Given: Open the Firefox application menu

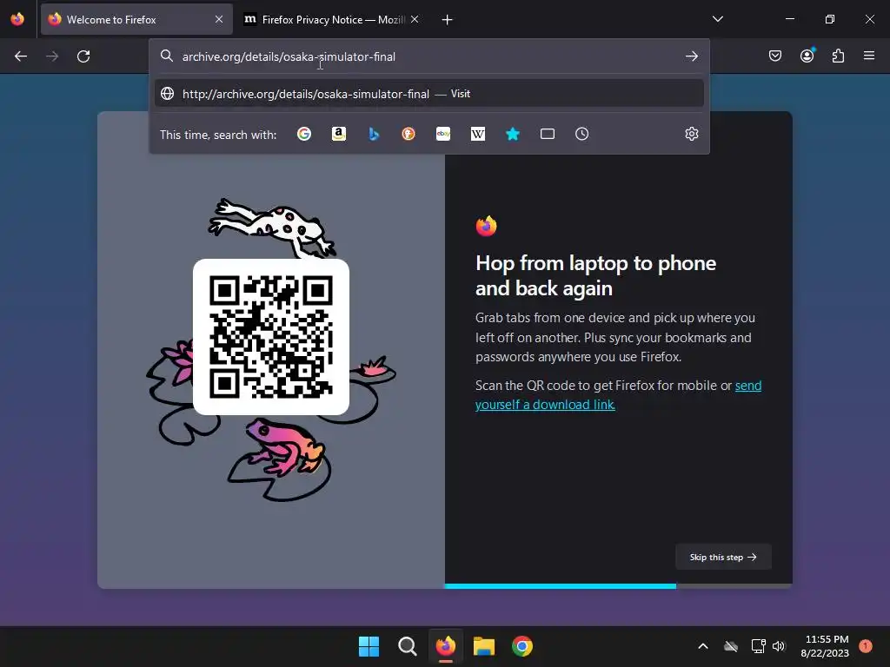Looking at the screenshot, I should 869,56.
